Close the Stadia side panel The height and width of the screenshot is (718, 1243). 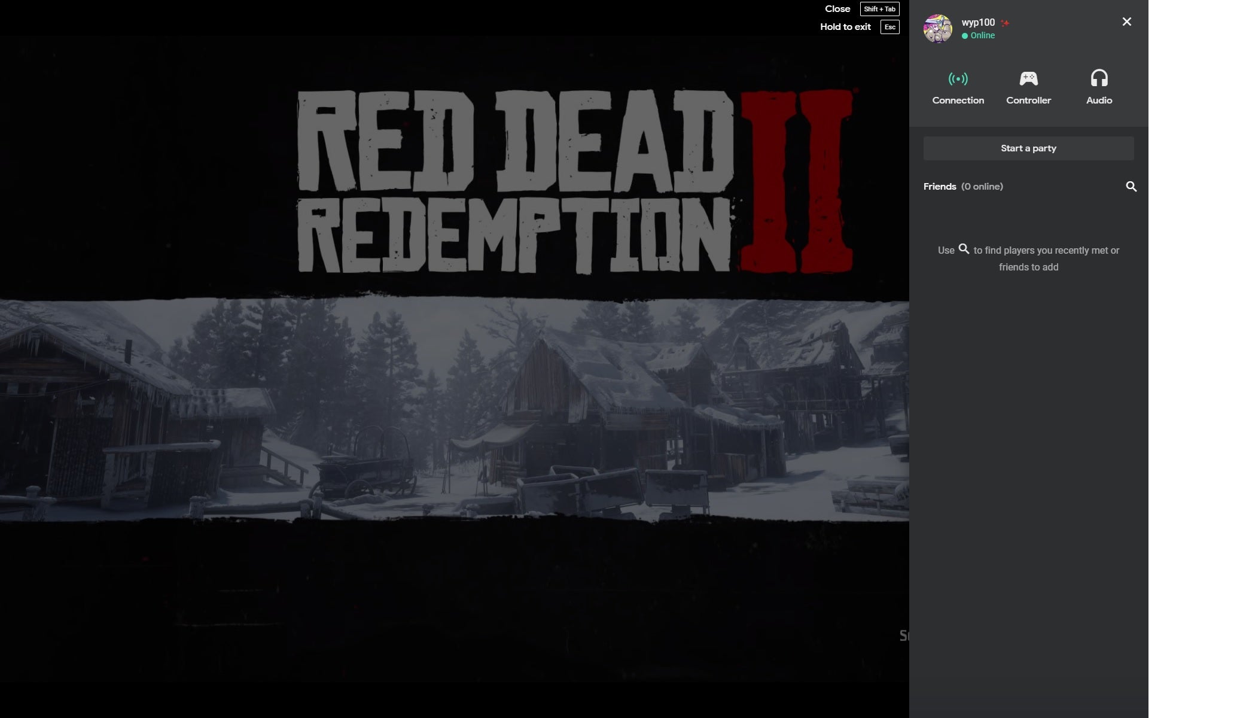[1126, 22]
